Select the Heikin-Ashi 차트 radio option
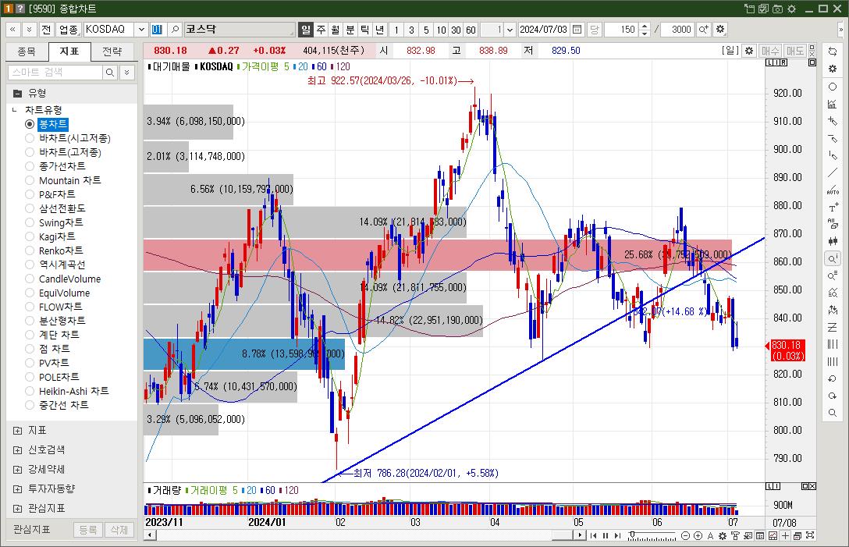 coord(30,391)
